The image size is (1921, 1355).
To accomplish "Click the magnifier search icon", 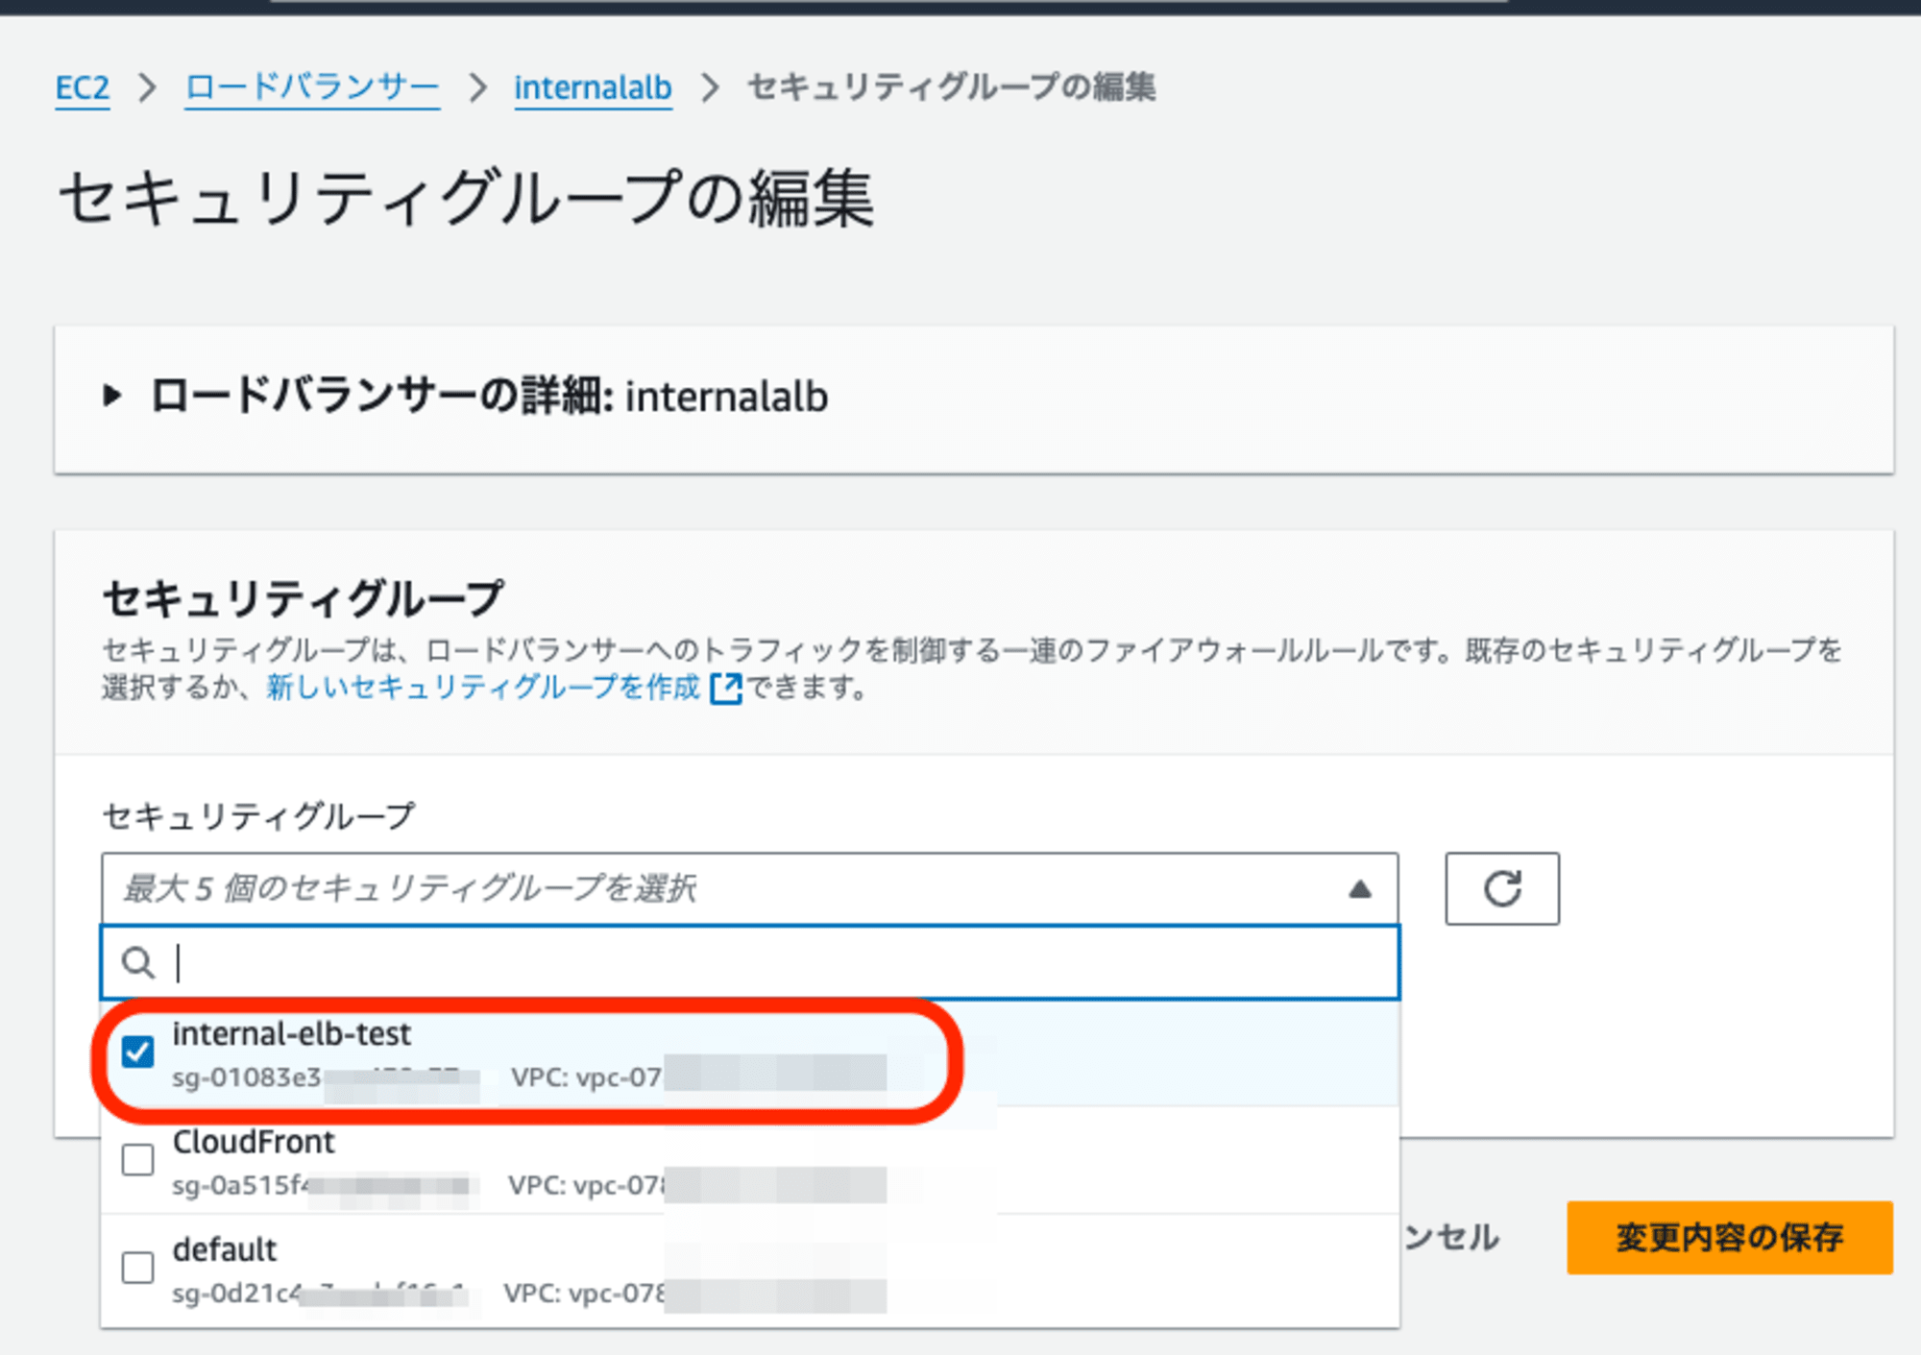I will coord(138,962).
